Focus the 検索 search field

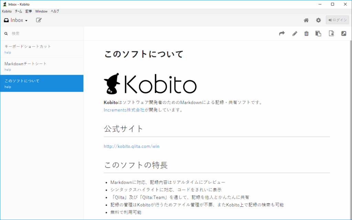pos(45,34)
